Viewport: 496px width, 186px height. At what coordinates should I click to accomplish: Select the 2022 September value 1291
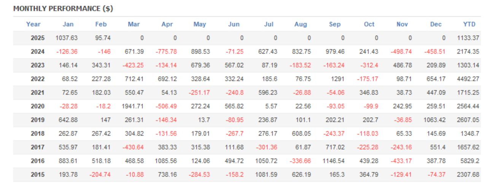click(x=337, y=79)
